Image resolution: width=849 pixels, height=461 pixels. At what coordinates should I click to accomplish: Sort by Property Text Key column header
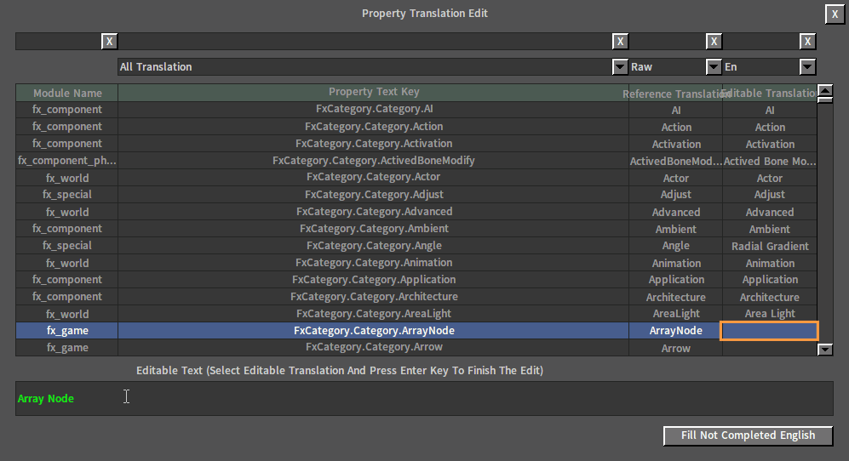[374, 92]
